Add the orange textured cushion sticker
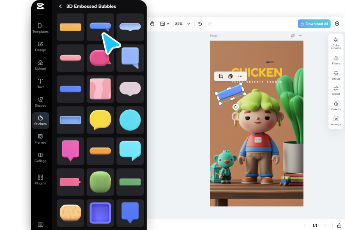This screenshot has width=345, height=230. (70, 213)
